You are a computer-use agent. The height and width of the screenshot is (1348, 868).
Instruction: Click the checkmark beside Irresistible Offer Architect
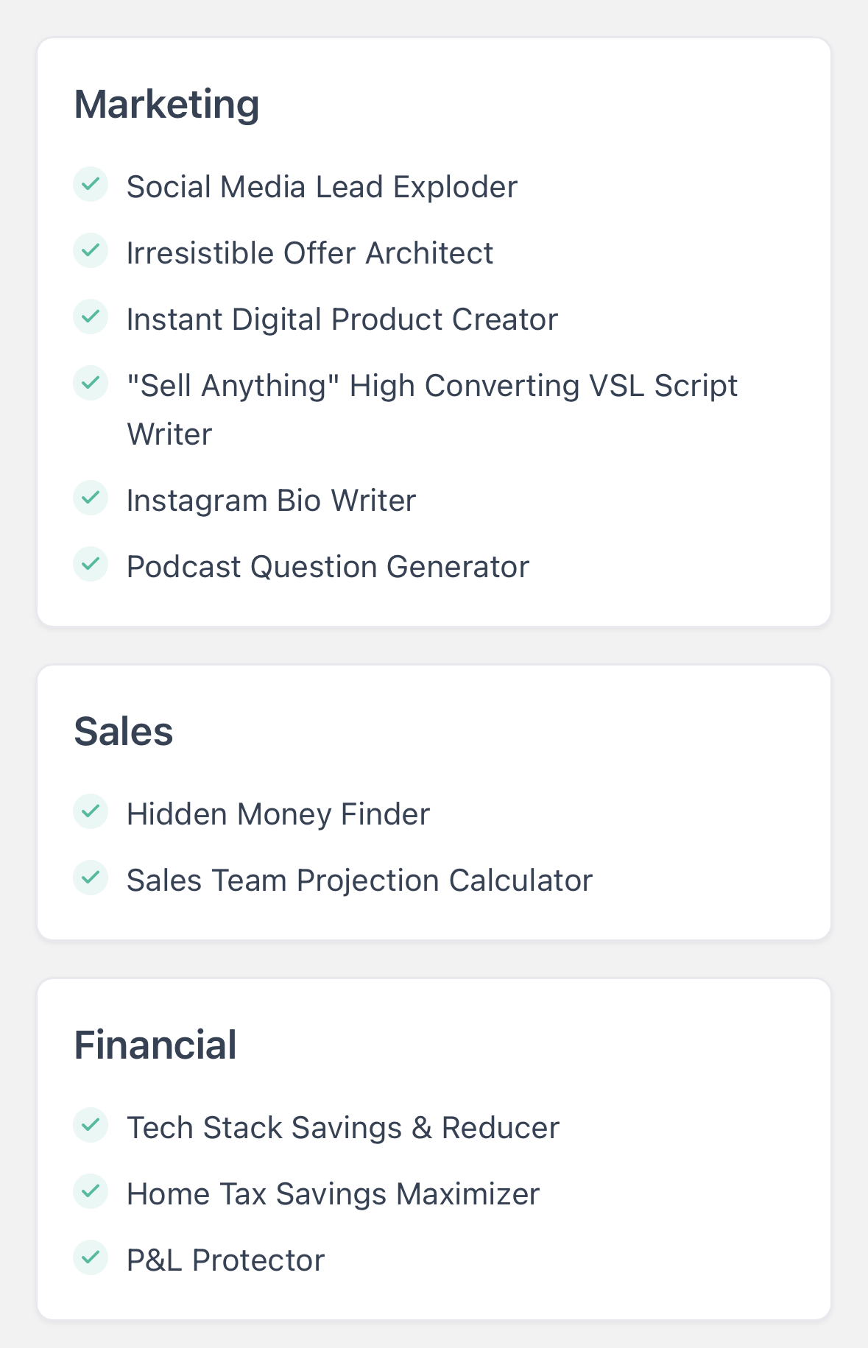click(x=91, y=250)
